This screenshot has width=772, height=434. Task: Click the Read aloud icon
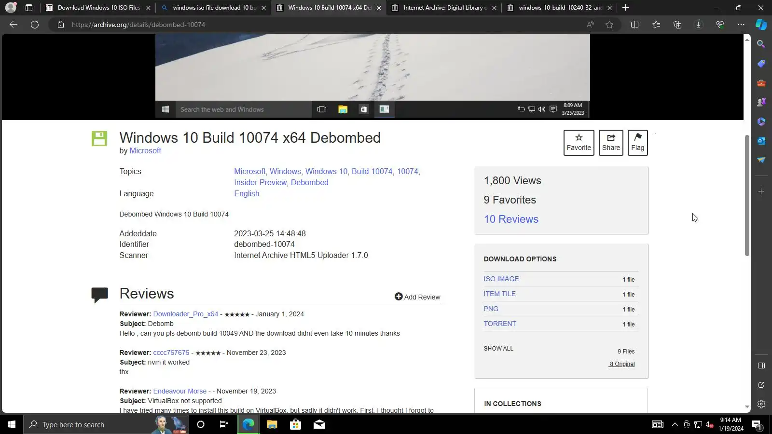click(x=590, y=25)
